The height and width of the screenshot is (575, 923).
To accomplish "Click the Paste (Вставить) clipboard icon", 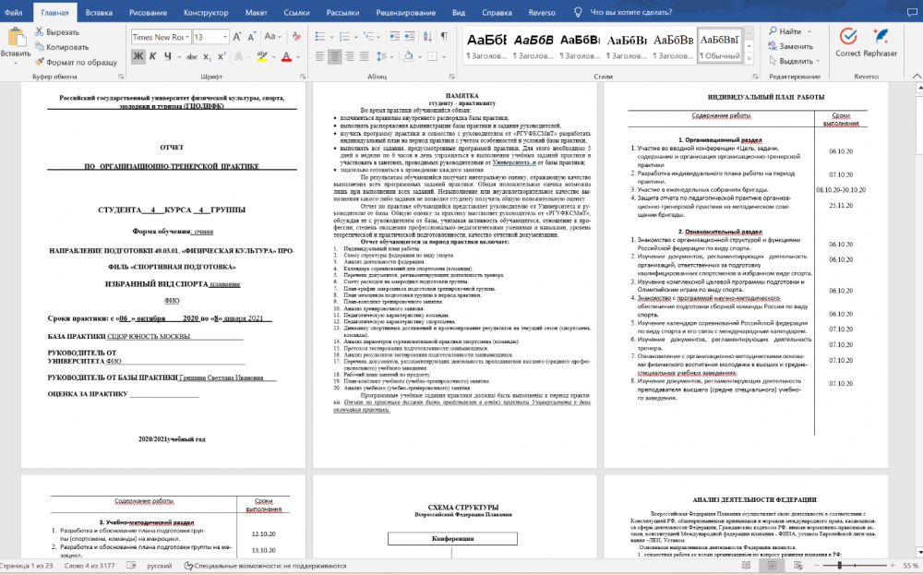I will [16, 37].
